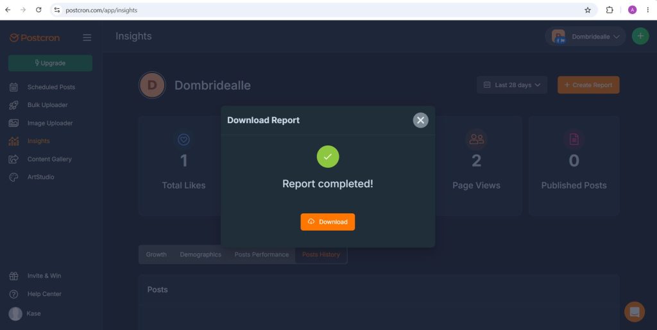Open Scheduled Posts from sidebar

pos(51,87)
